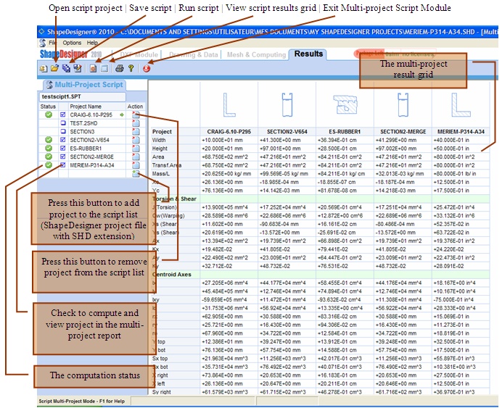Uncheck the CRAIG-6.10-P295 project checkbox

coord(63,115)
